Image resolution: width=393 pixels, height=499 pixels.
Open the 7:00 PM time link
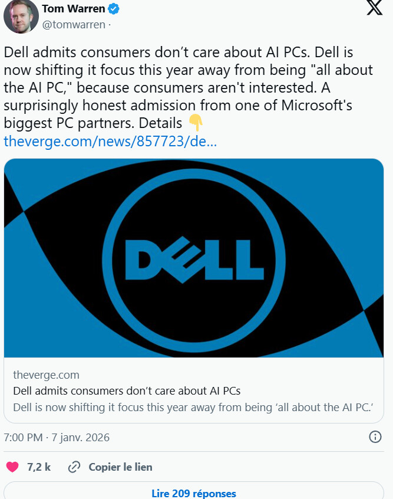click(x=23, y=438)
